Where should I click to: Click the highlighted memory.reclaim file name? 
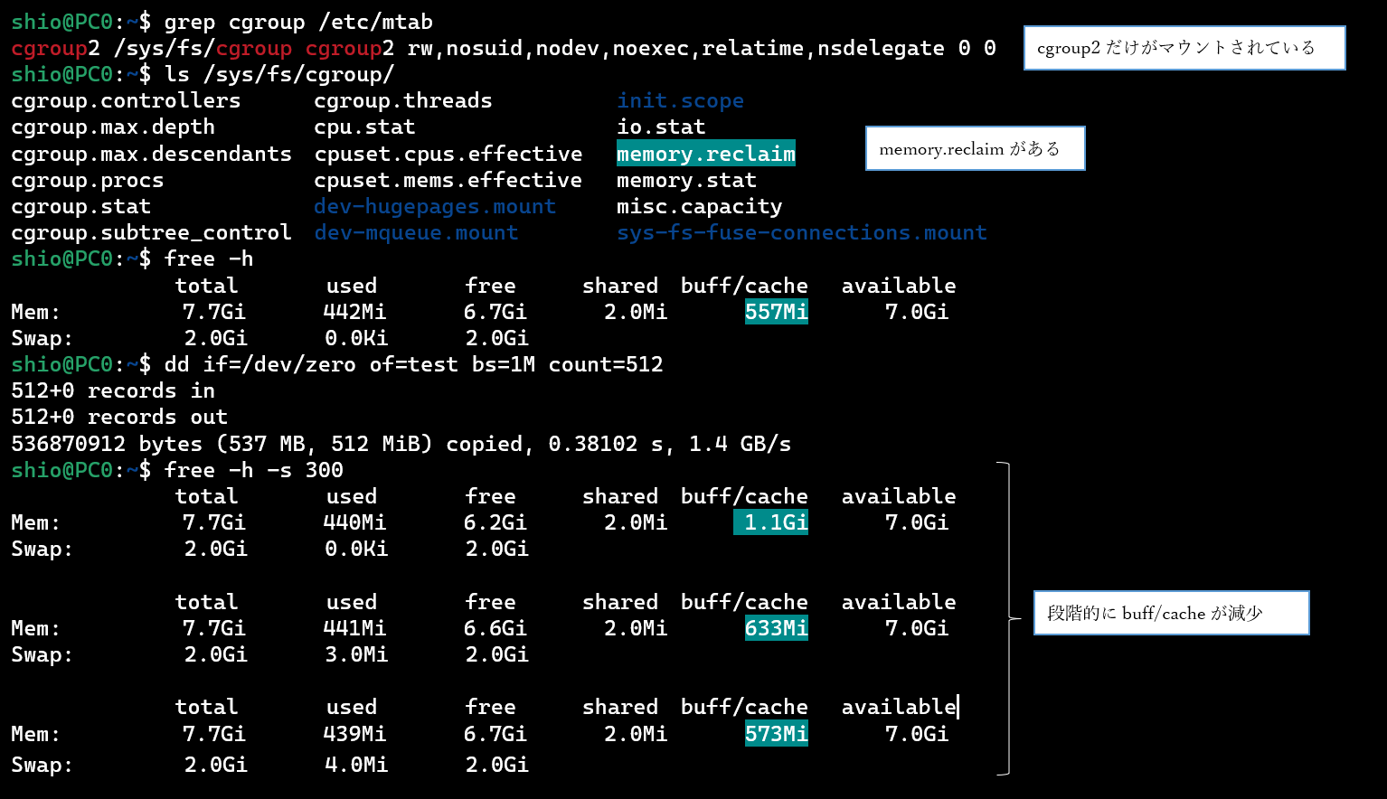click(705, 154)
